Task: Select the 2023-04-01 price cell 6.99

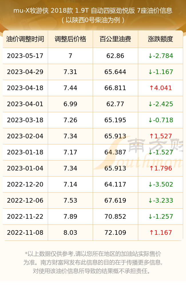Action: (70, 104)
